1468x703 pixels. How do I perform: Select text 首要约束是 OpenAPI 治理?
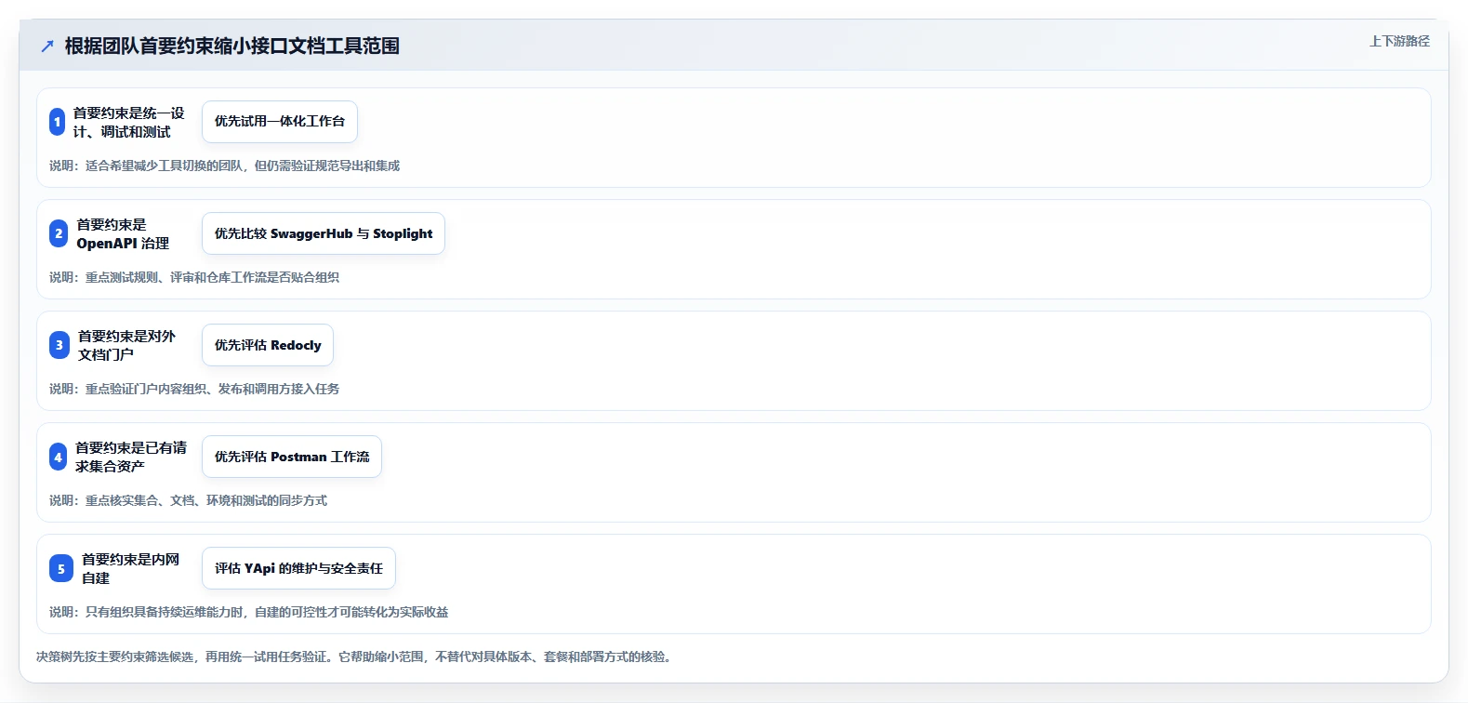click(123, 233)
